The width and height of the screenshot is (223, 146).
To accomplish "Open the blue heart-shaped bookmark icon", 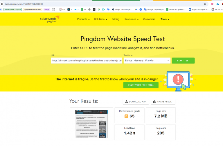I will (x=108, y=9).
